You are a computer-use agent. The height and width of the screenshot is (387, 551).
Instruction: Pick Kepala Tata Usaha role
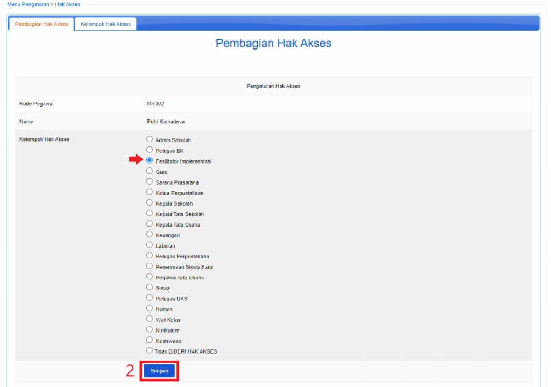pos(149,224)
